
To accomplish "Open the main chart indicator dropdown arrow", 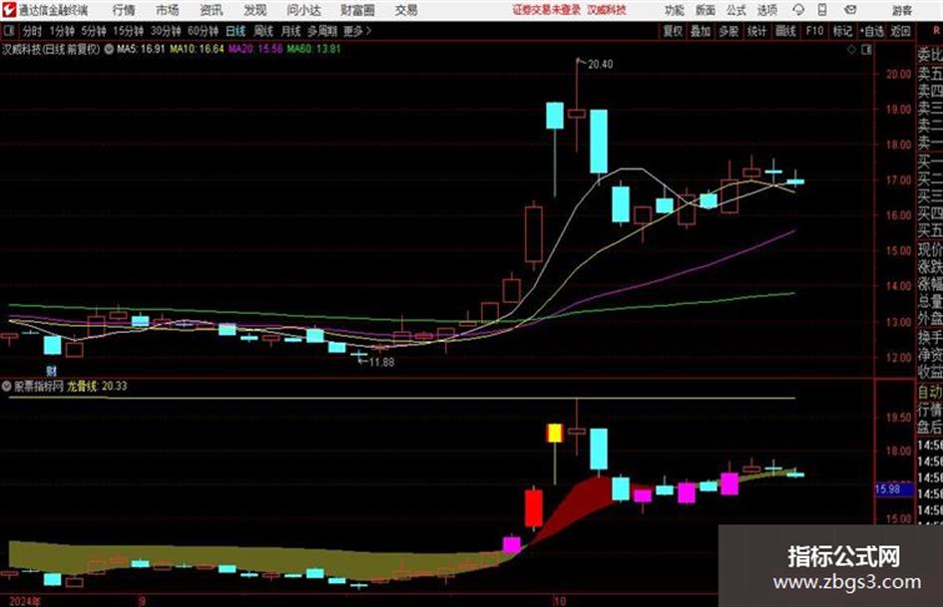I will click(109, 49).
